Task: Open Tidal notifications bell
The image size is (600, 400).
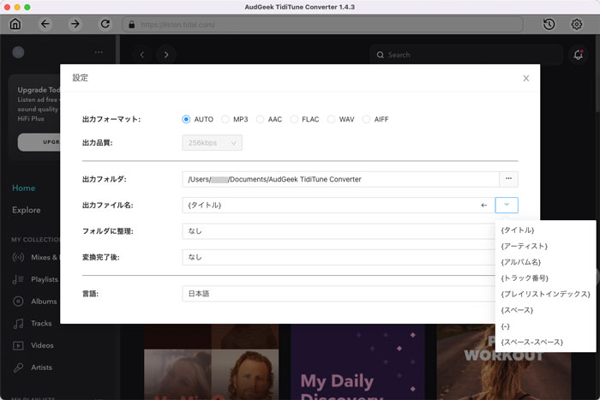Action: [x=579, y=55]
